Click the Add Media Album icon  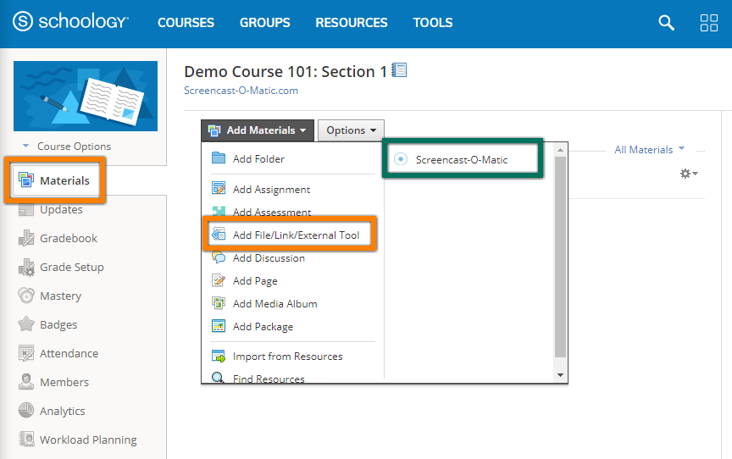(219, 303)
